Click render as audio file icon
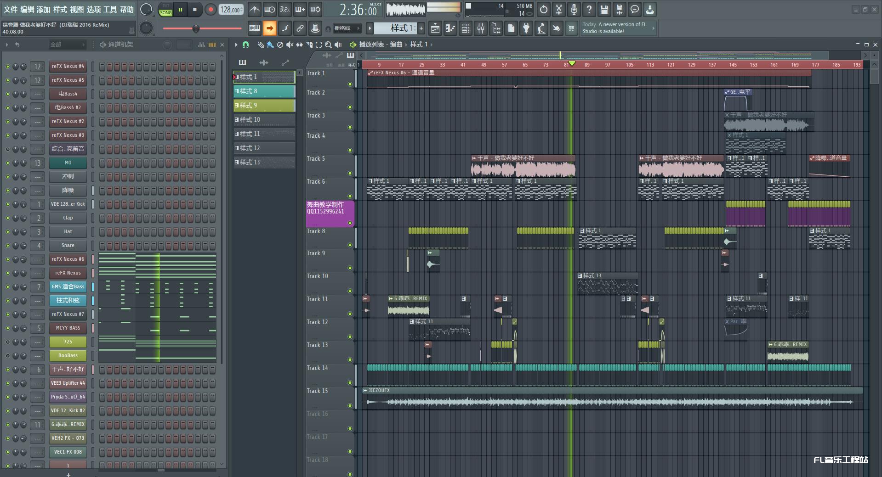Viewport: 882px width, 477px height. [620, 9]
